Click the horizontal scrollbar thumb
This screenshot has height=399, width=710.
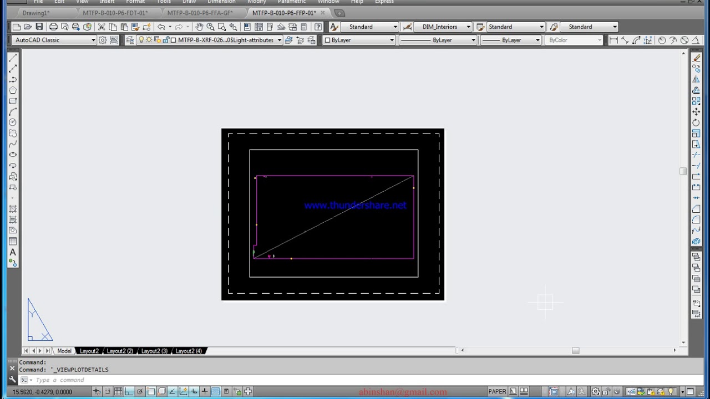coord(575,350)
